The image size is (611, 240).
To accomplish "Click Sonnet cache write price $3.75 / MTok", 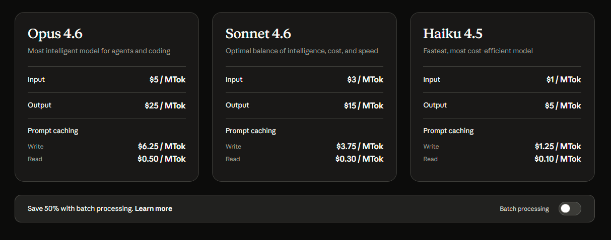I will point(360,147).
